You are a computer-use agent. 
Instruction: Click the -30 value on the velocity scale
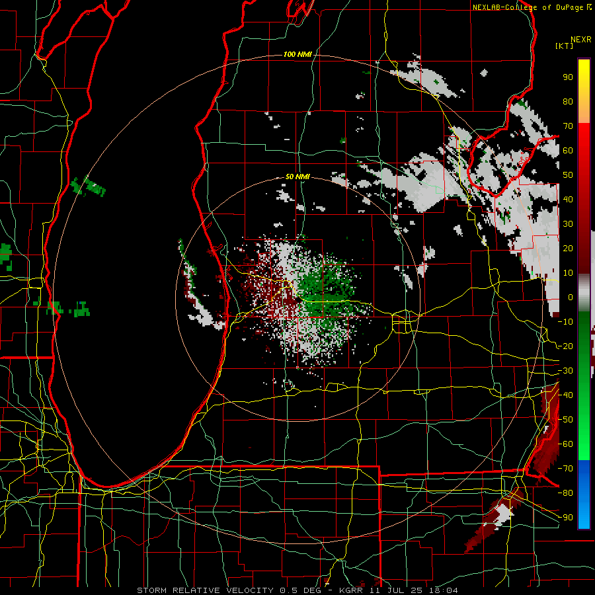(565, 370)
